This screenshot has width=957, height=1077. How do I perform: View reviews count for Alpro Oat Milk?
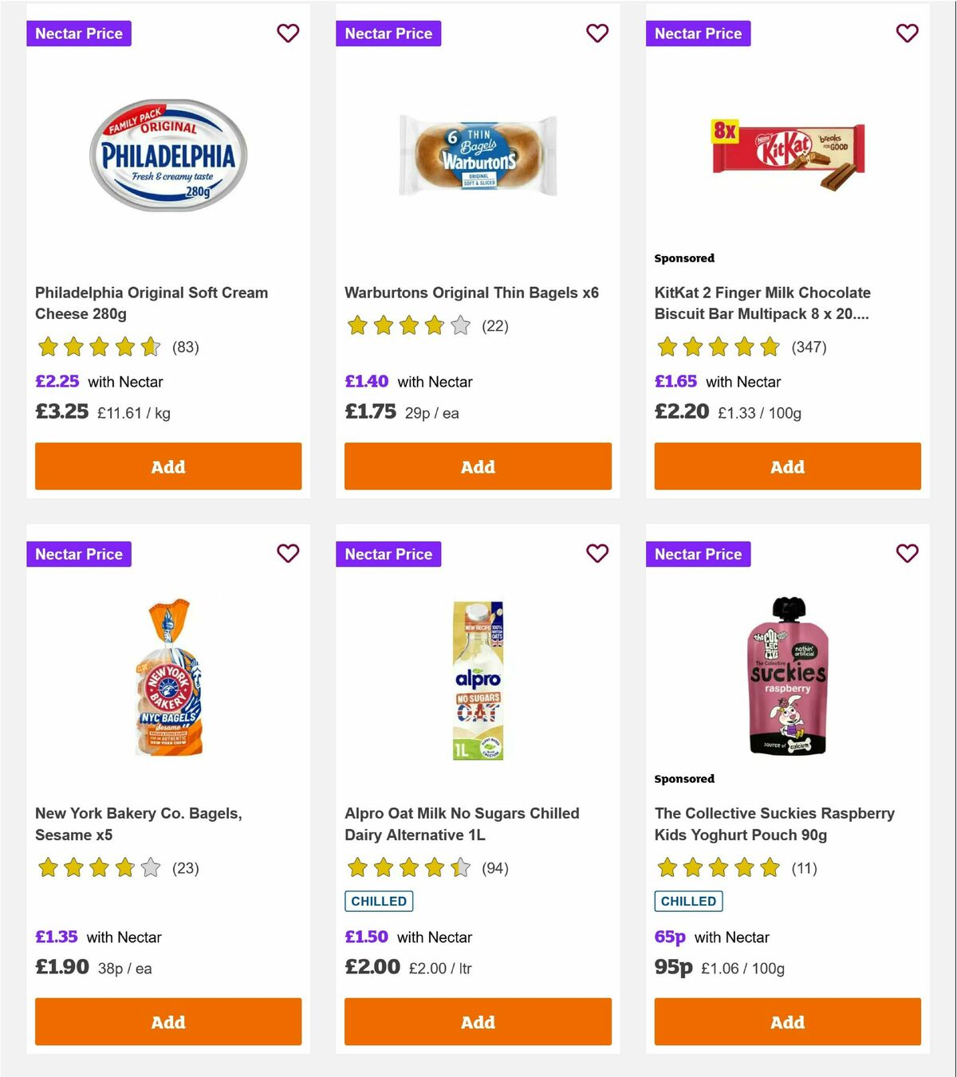pyautogui.click(x=494, y=868)
